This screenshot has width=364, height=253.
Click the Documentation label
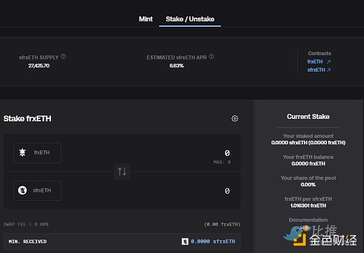click(x=308, y=220)
